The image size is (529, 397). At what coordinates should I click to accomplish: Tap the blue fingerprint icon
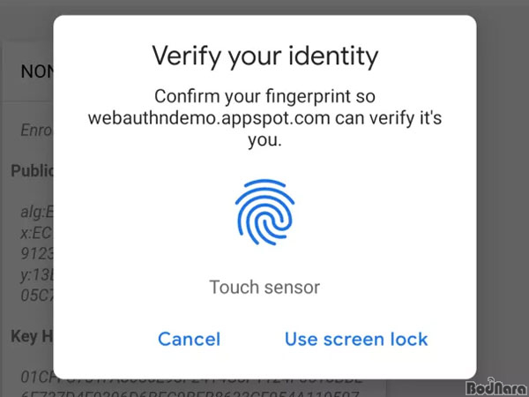264,212
